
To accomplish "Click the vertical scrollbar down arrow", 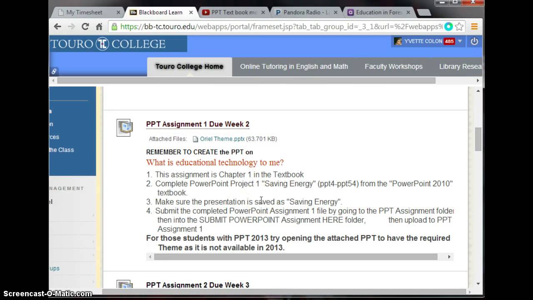I will 478,284.
